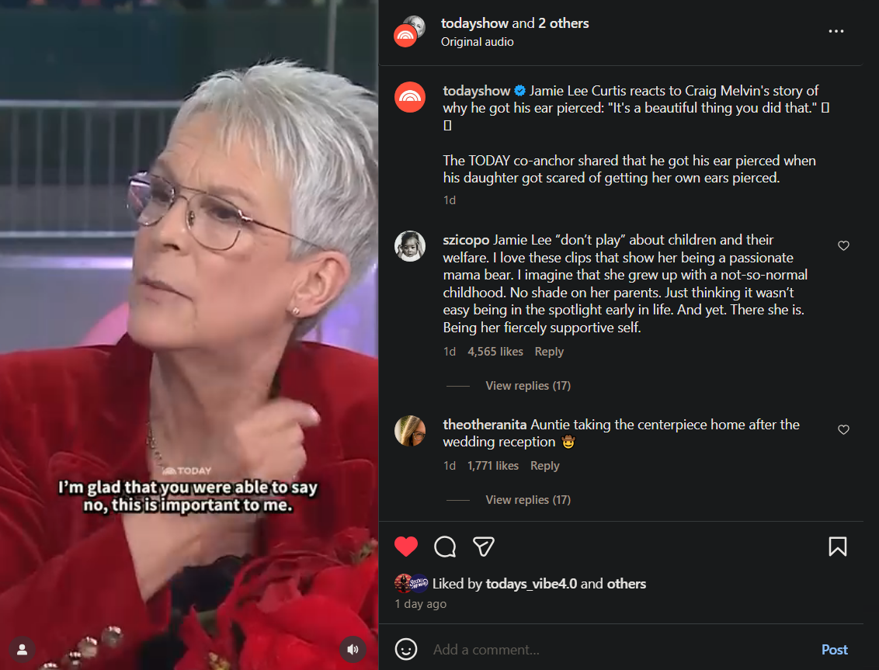
Task: Reply to theotheranita's comment
Action: pyautogui.click(x=545, y=465)
